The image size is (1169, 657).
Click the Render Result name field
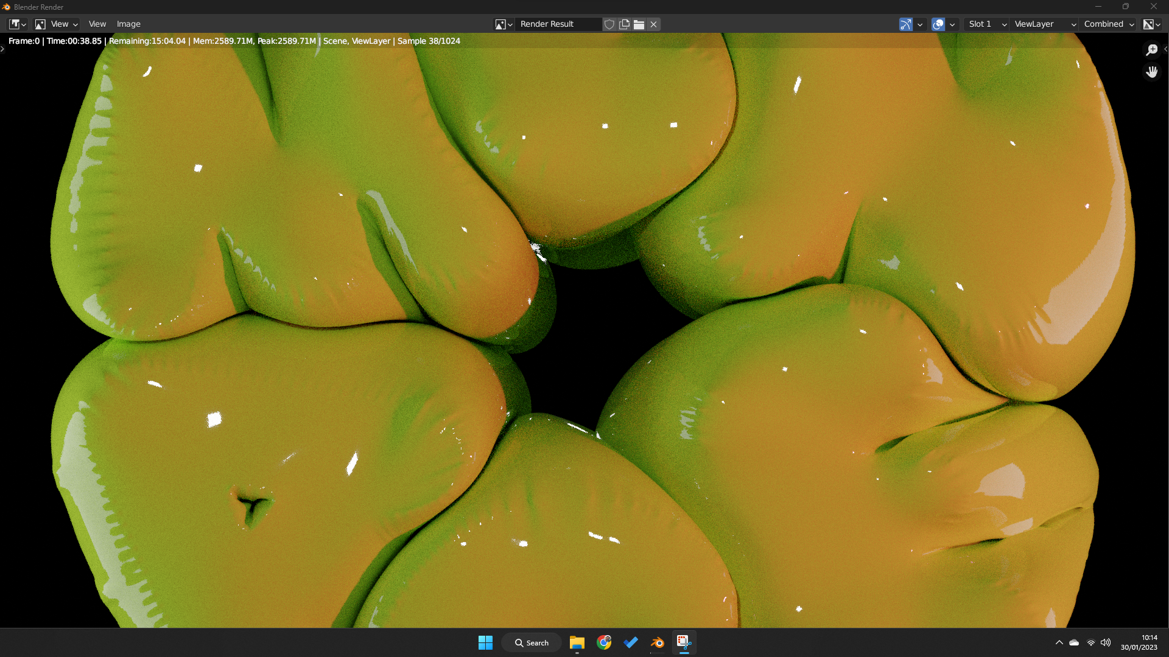(557, 24)
